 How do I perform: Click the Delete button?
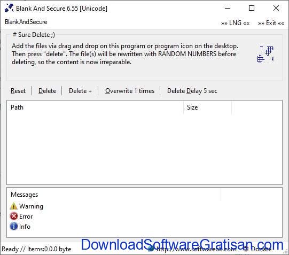[x=48, y=91]
